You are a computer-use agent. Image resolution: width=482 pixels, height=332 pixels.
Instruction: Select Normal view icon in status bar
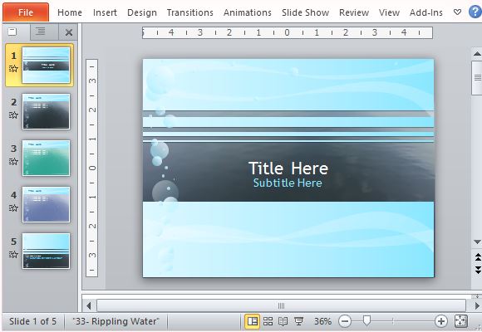click(x=253, y=321)
